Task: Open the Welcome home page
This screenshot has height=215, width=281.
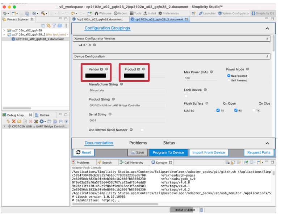Action: 103,13
